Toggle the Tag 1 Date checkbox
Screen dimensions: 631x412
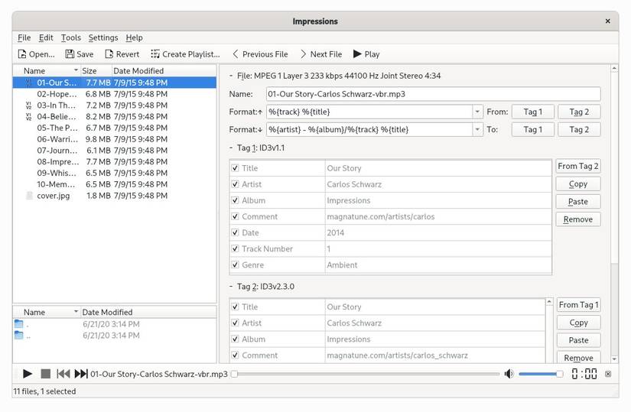(x=235, y=232)
